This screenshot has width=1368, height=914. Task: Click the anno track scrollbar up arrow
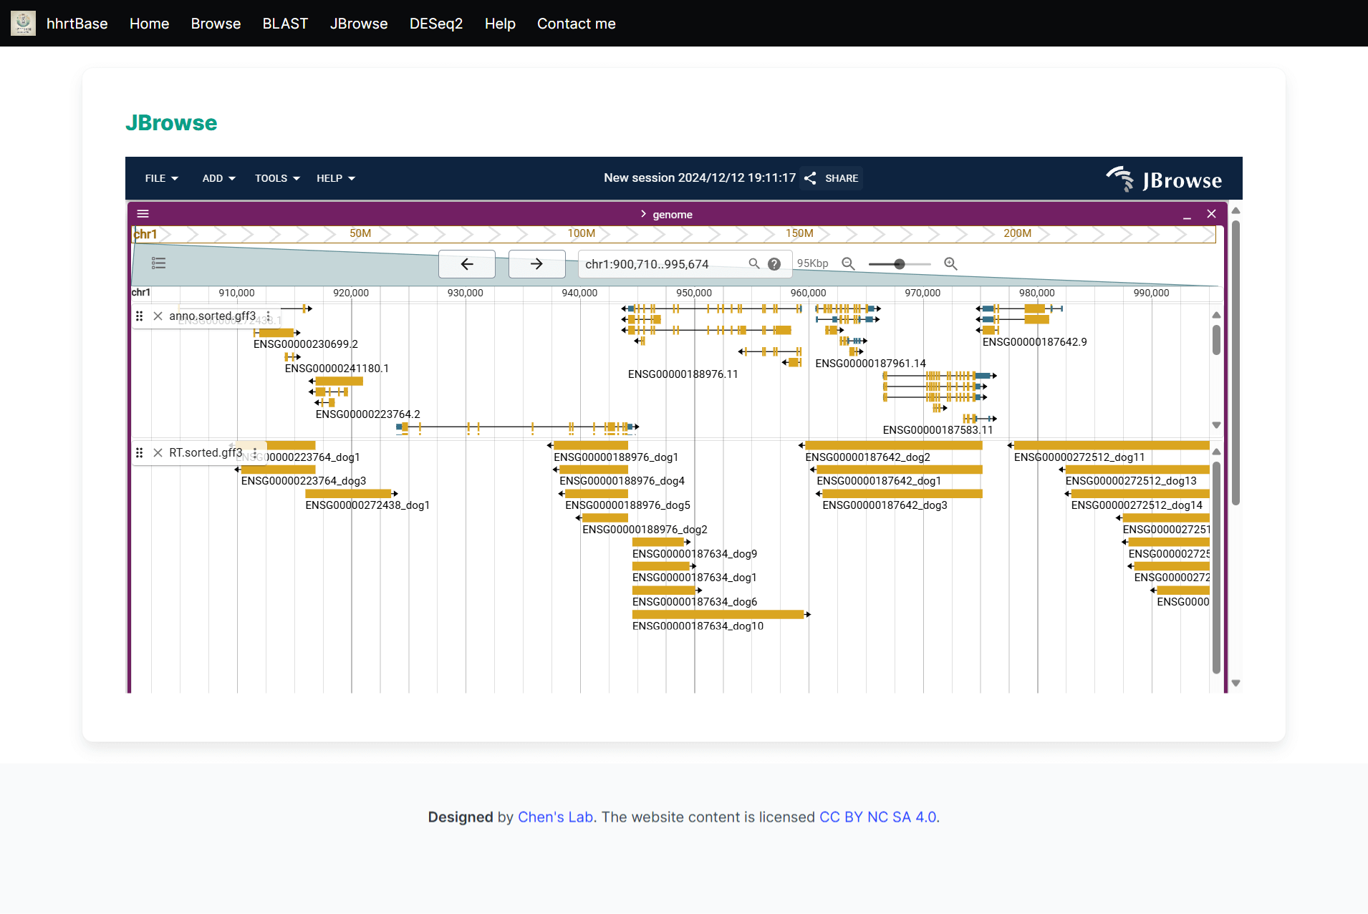pos(1216,315)
